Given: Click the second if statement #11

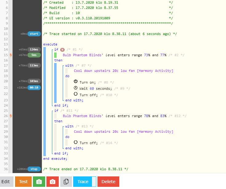Looking at the screenshot, I should [x=56, y=111].
